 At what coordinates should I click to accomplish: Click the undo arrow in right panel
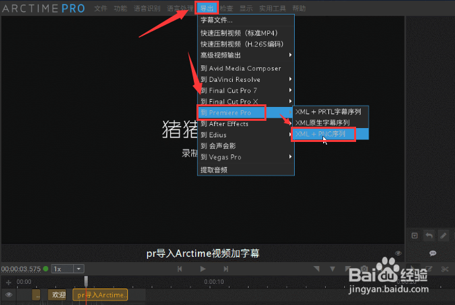coord(429,236)
